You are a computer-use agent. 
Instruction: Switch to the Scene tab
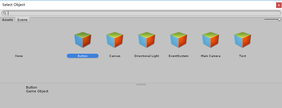coord(22,20)
